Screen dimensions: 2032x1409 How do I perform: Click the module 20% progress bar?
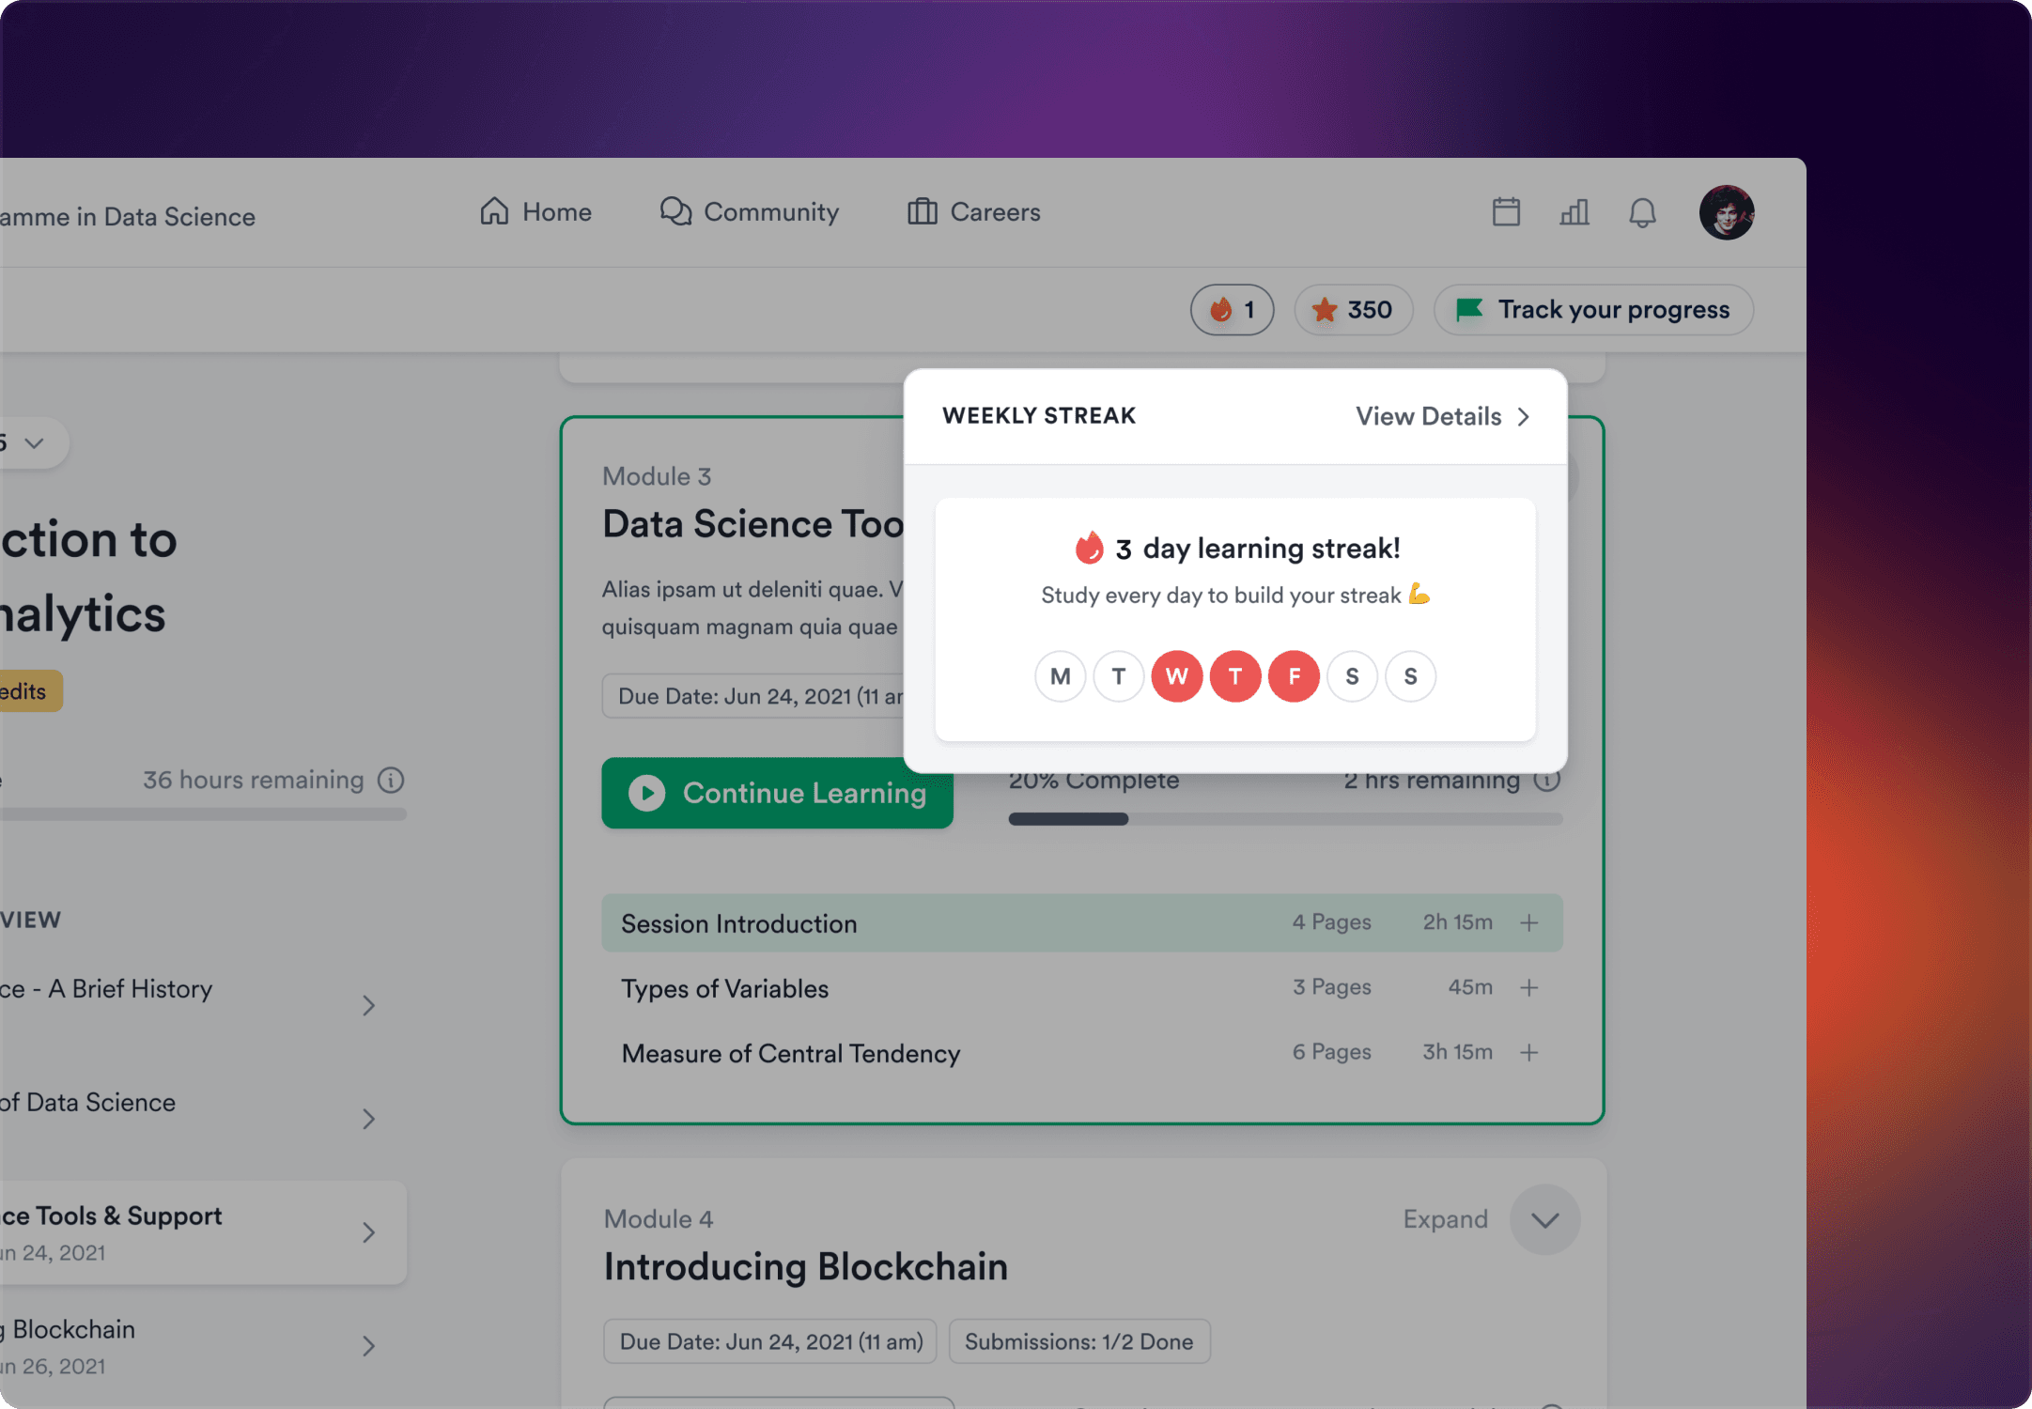(x=1285, y=819)
